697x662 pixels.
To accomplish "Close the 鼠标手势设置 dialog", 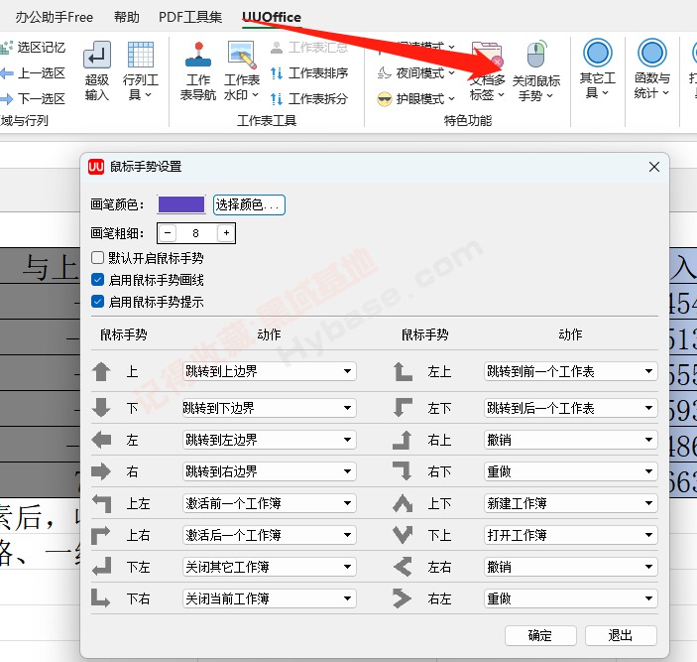I will pyautogui.click(x=654, y=167).
